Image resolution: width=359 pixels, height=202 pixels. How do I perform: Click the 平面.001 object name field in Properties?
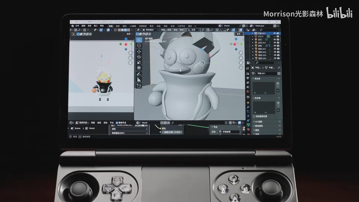click(x=266, y=74)
